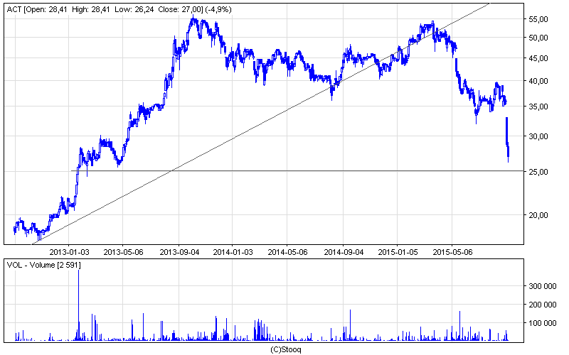The height and width of the screenshot is (355, 569).
Task: Click the (C)Stooq copyright text
Action: (x=286, y=349)
